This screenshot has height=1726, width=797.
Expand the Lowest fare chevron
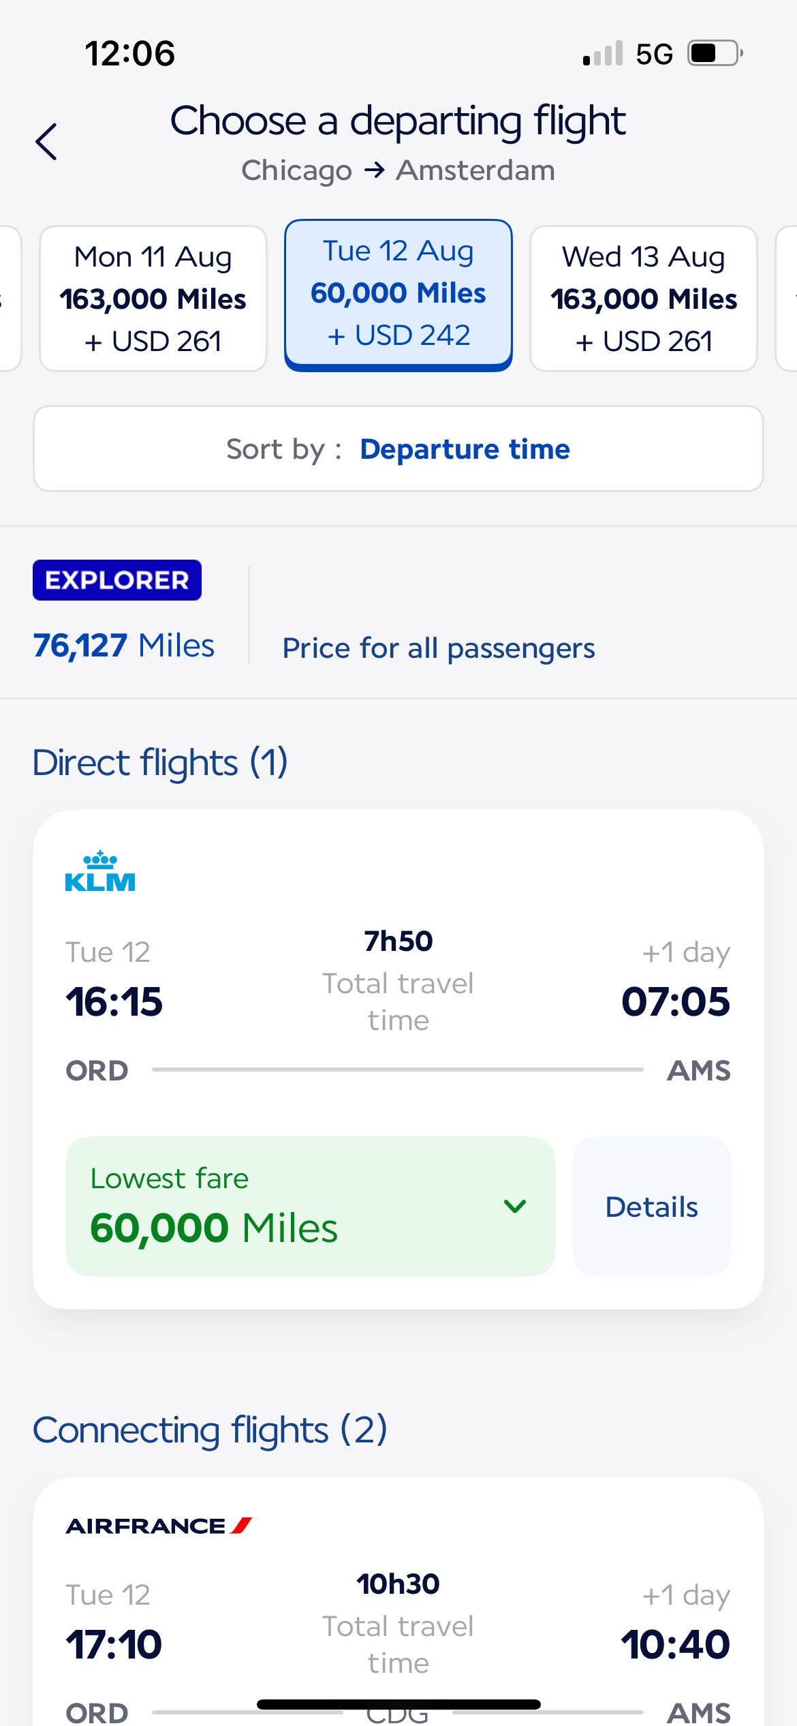click(x=515, y=1207)
